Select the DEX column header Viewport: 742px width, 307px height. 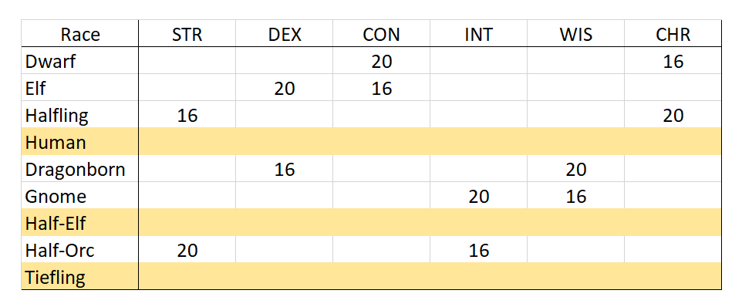(x=284, y=34)
